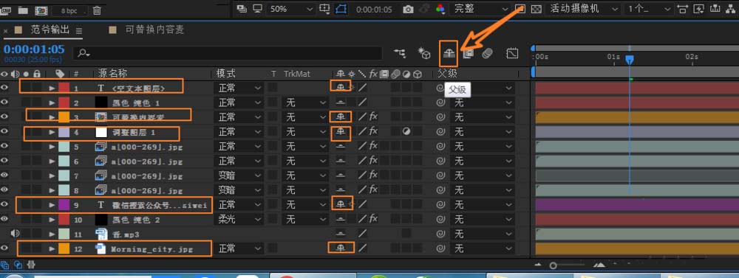This screenshot has width=739, height=278.
Task: Open the Composition Mini-Flowchart icon
Action: (400, 54)
